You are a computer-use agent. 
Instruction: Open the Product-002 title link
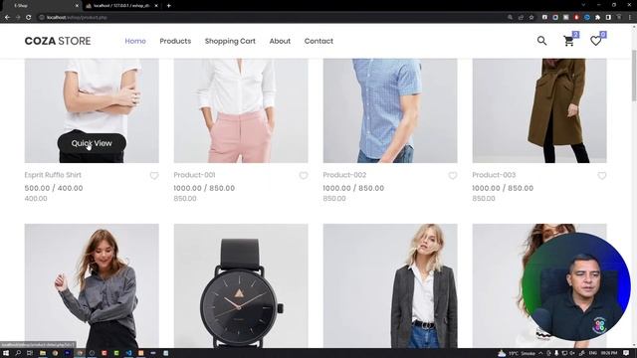(x=344, y=175)
